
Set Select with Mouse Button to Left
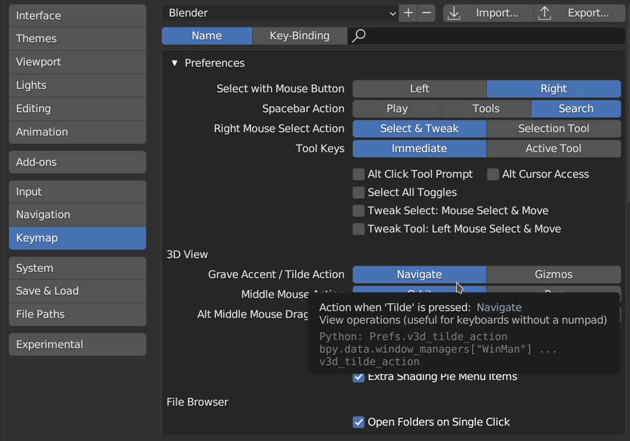pos(419,89)
